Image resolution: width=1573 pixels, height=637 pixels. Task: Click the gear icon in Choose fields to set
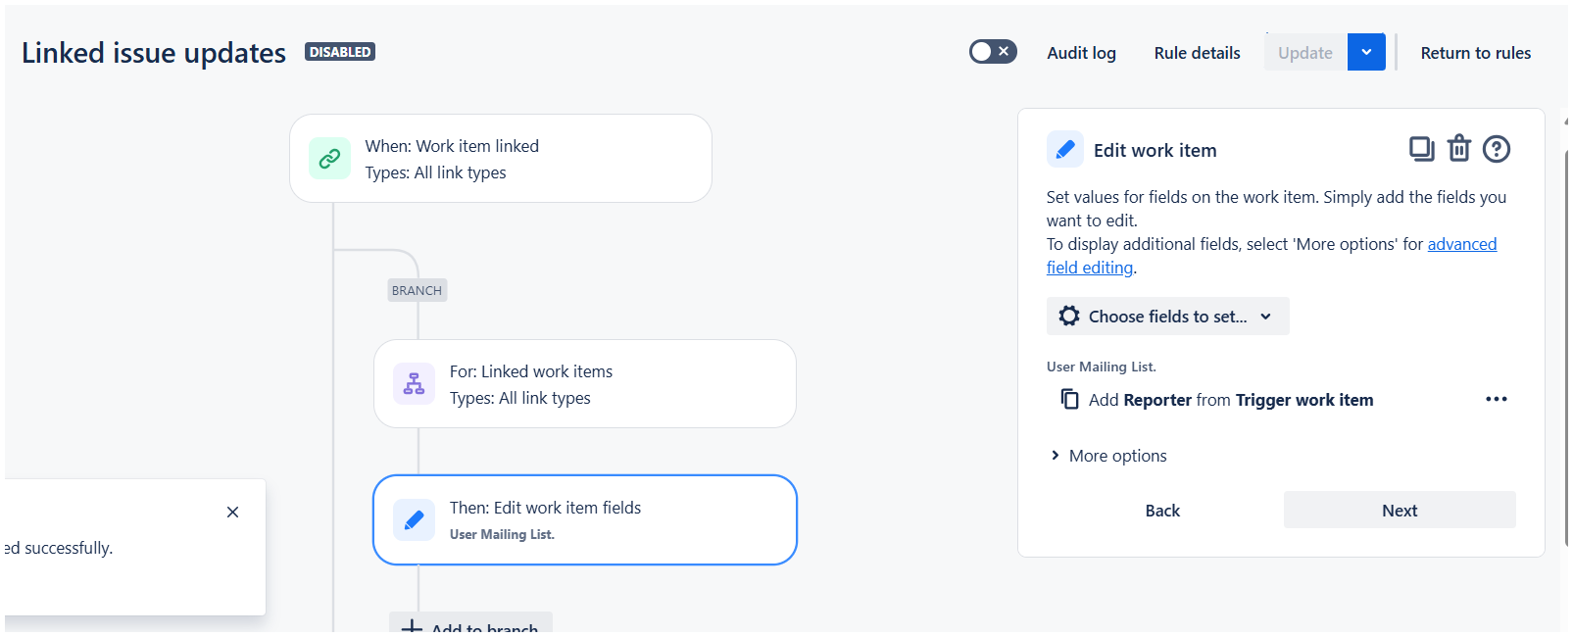click(1069, 316)
